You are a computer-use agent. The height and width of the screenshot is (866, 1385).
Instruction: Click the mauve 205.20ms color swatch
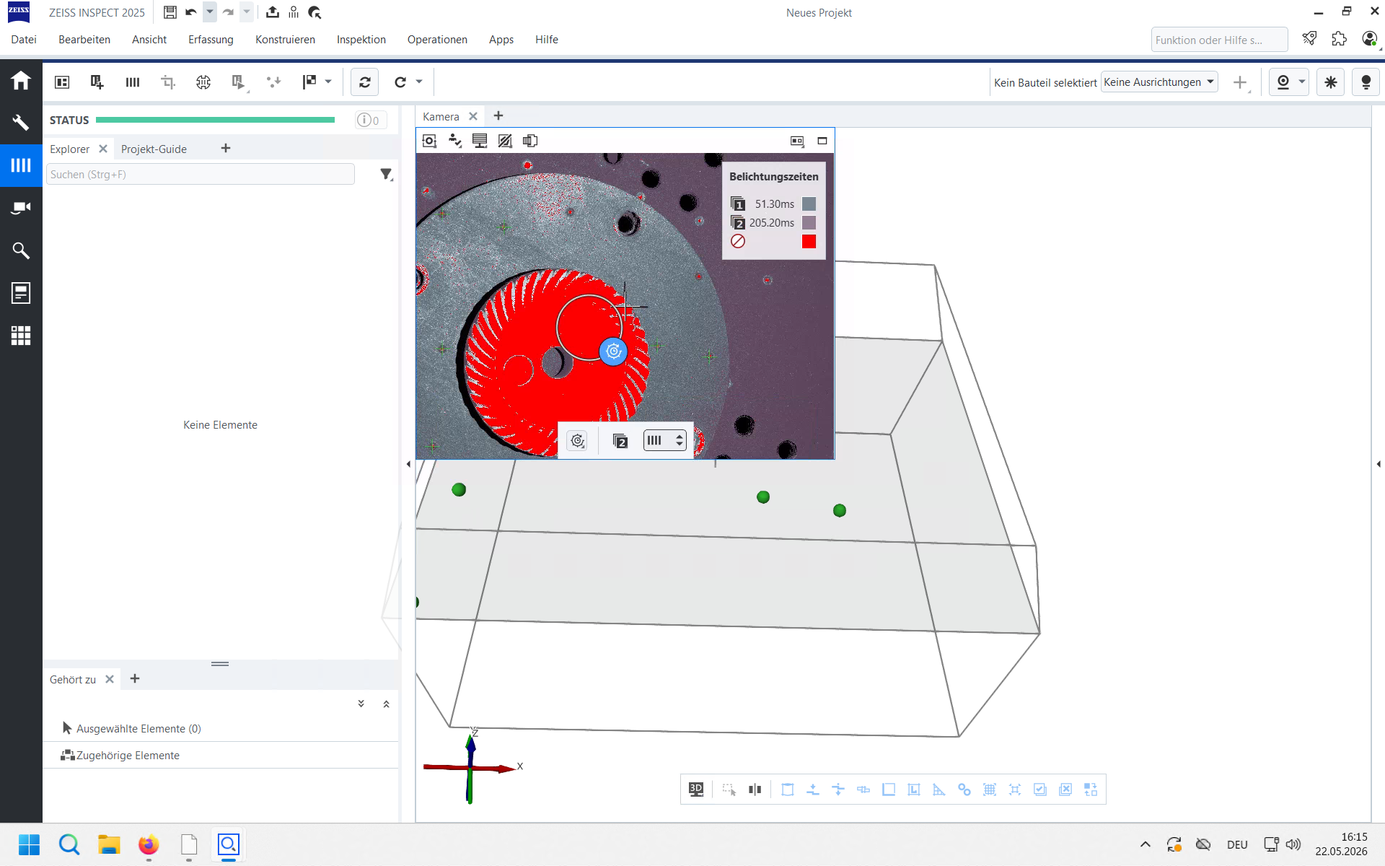[809, 223]
